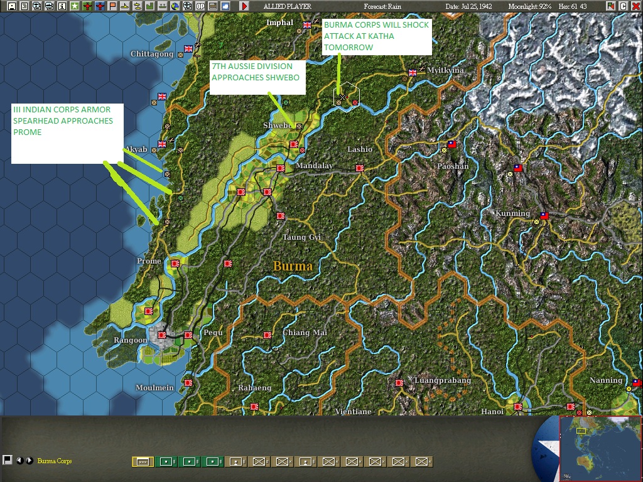Viewport: 643px width, 482px height.
Task: Select the red plane on green background icon
Action: (87, 6)
